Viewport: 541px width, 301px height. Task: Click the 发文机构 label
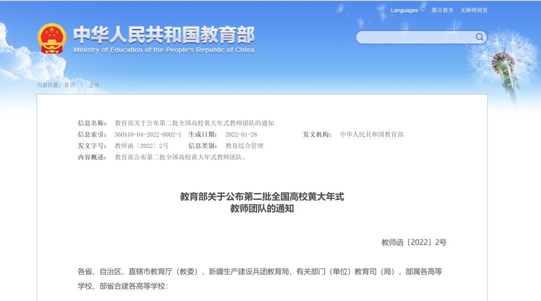coord(317,134)
